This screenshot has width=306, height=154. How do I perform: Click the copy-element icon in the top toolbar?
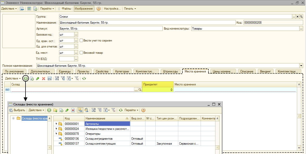coord(35,9)
